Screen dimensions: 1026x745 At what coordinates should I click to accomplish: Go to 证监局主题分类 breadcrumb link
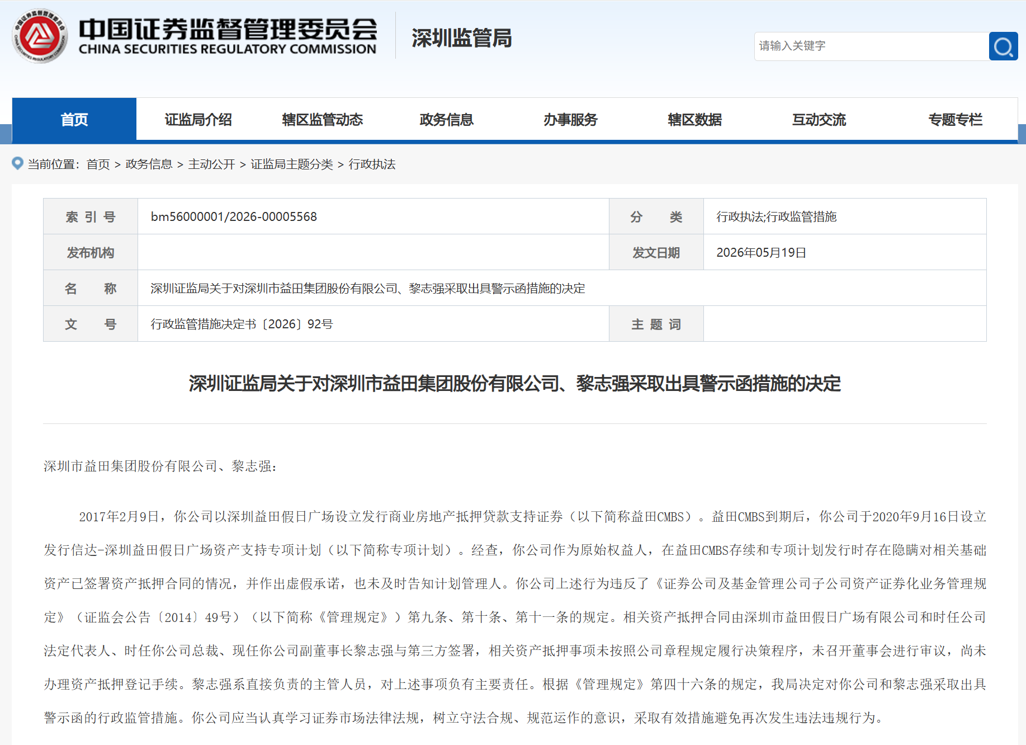[292, 164]
